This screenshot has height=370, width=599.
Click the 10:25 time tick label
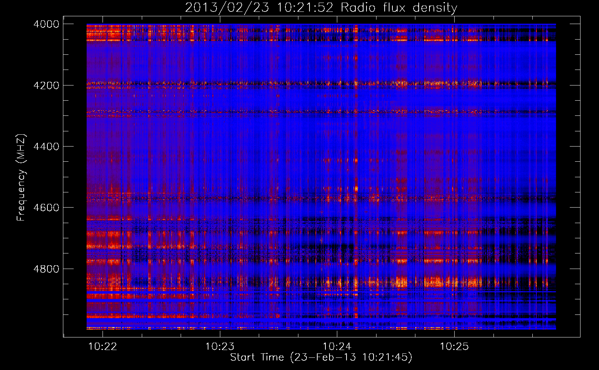pyautogui.click(x=454, y=347)
